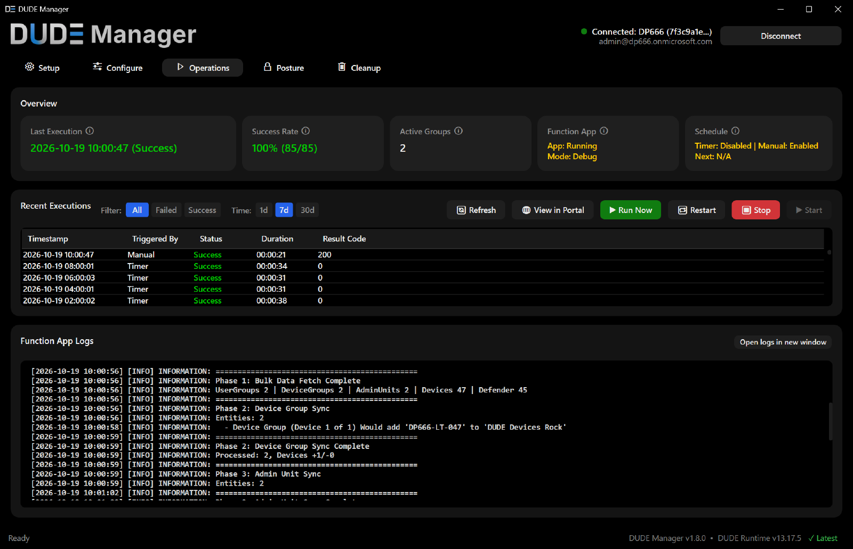This screenshot has width=853, height=549.
Task: Click the Latest version status indicator
Action: tap(823, 538)
